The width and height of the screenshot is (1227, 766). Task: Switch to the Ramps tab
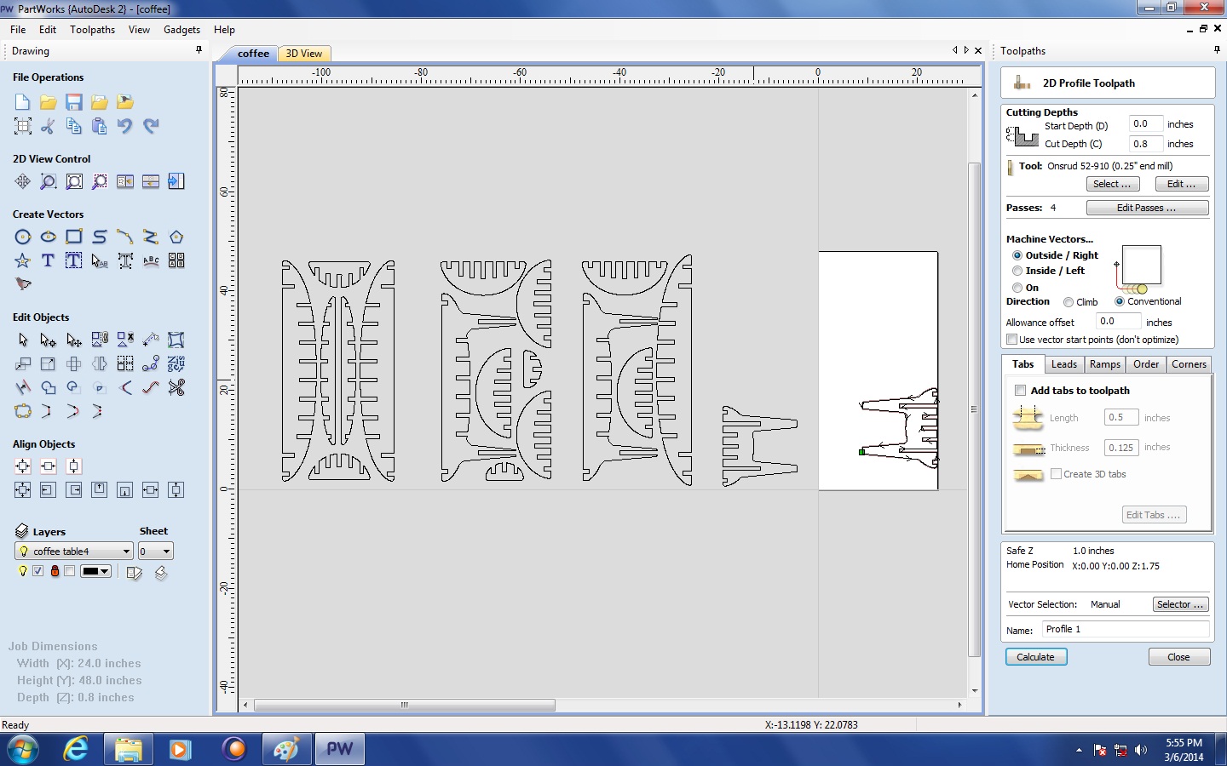coord(1104,364)
